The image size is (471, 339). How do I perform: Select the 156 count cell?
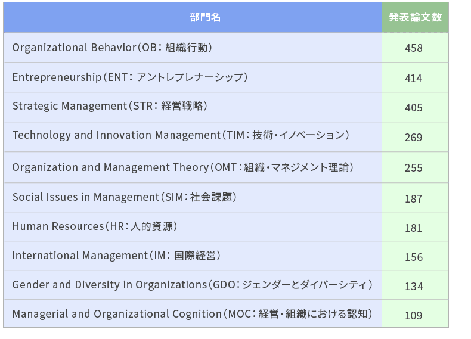415,256
